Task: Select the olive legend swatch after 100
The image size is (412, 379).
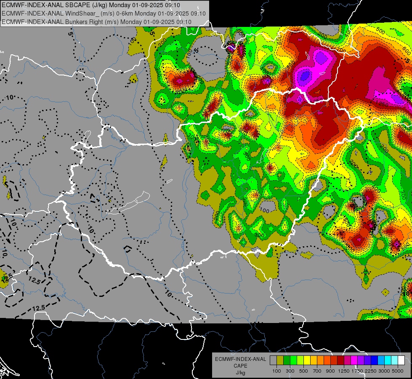Action: pos(280,360)
